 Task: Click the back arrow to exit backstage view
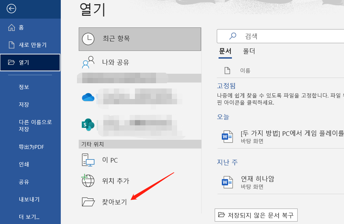tap(11, 9)
